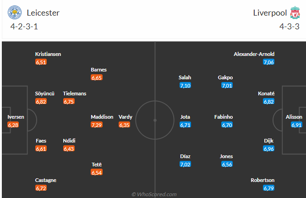Click Alexander-Arnold's player name
Viewport: 306px width, 198px height.
[x=254, y=54]
